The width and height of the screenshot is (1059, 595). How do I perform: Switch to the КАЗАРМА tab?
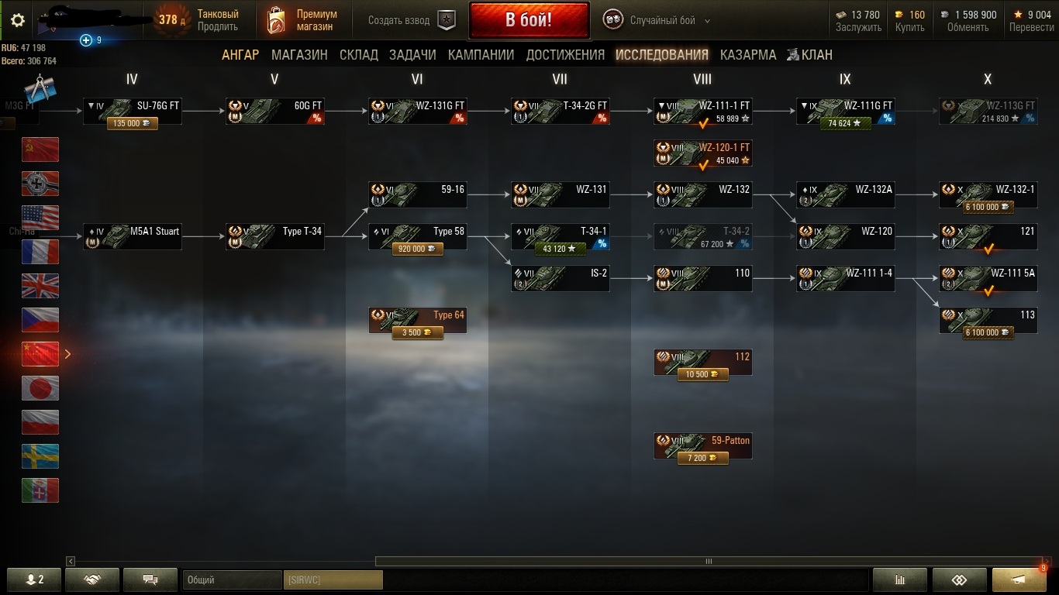747,55
